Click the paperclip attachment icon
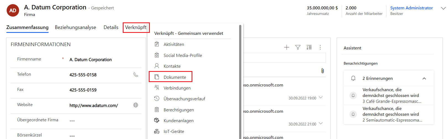This screenshot has width=447, height=139. pyautogui.click(x=322, y=71)
